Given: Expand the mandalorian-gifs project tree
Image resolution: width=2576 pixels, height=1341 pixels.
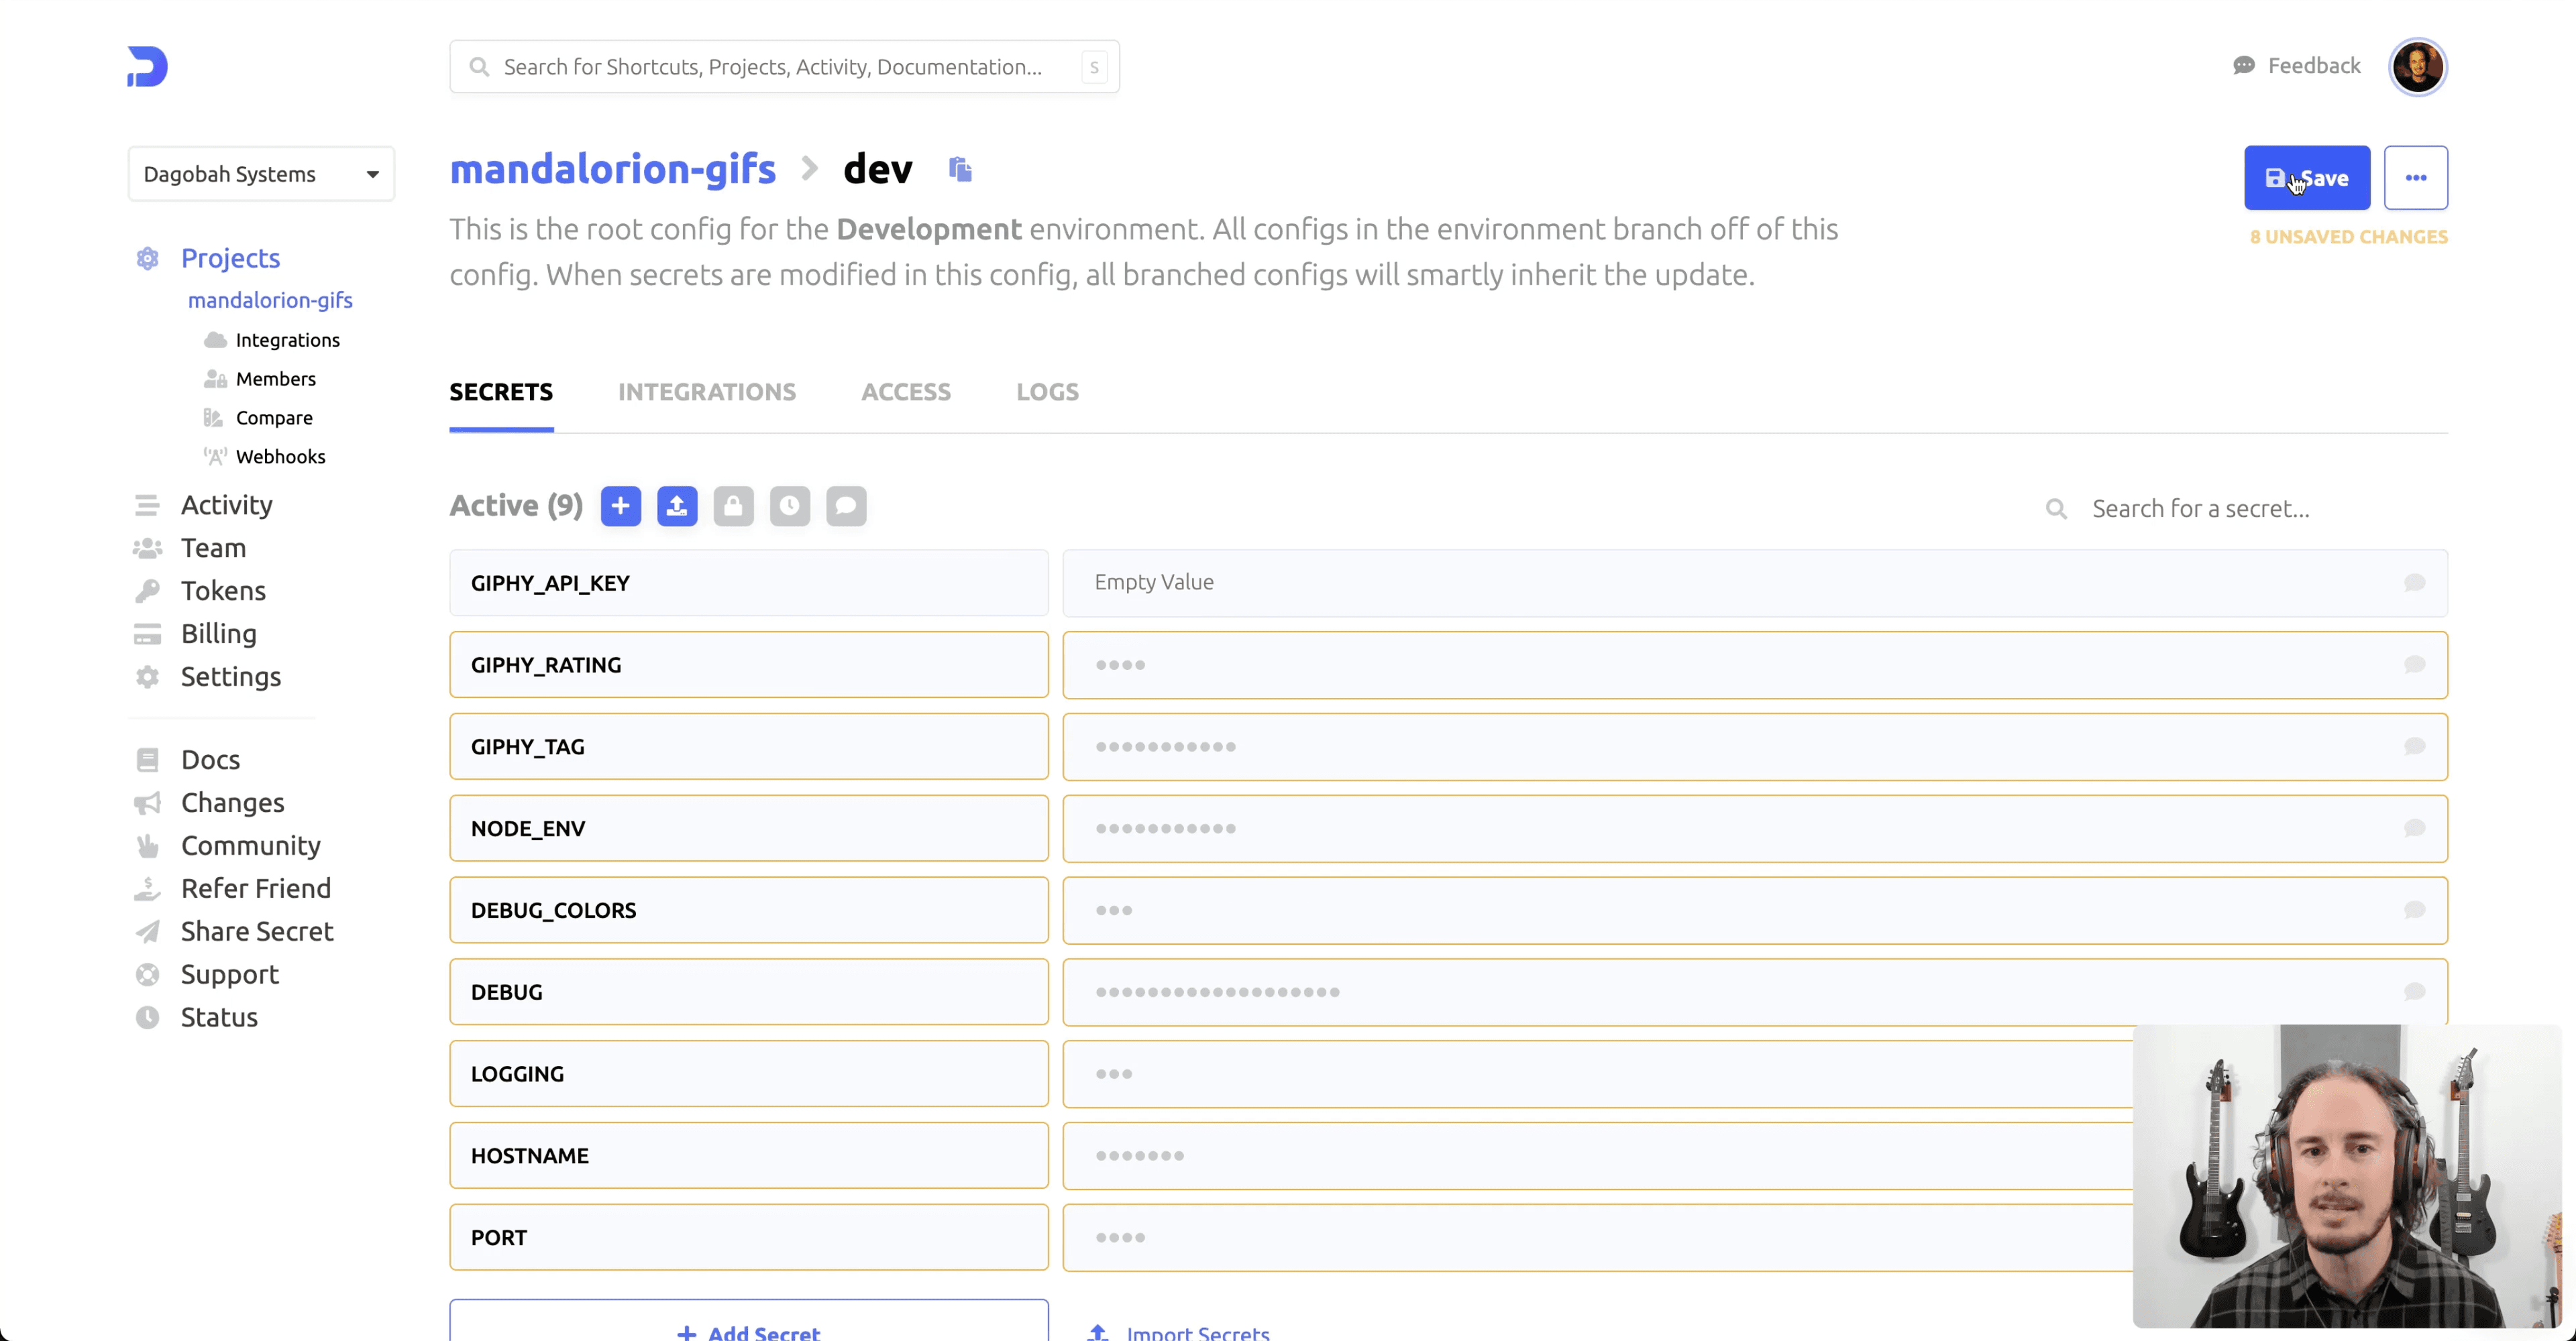Looking at the screenshot, I should tap(269, 300).
